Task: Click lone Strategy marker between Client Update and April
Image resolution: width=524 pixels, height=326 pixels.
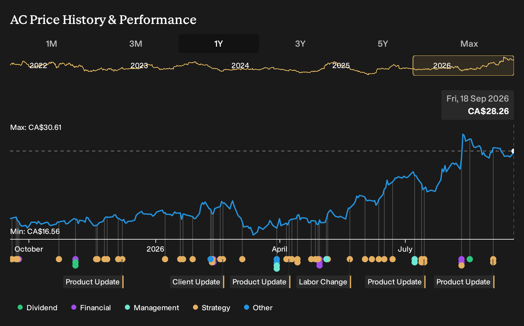Action: pos(242,259)
